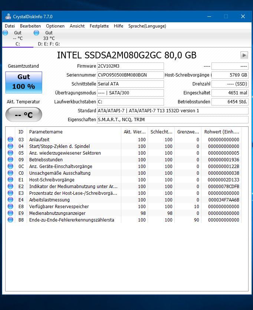Click status orb for Indikator der Mediumabnutzung row
The width and height of the screenshot is (253, 310).
(x=10, y=186)
